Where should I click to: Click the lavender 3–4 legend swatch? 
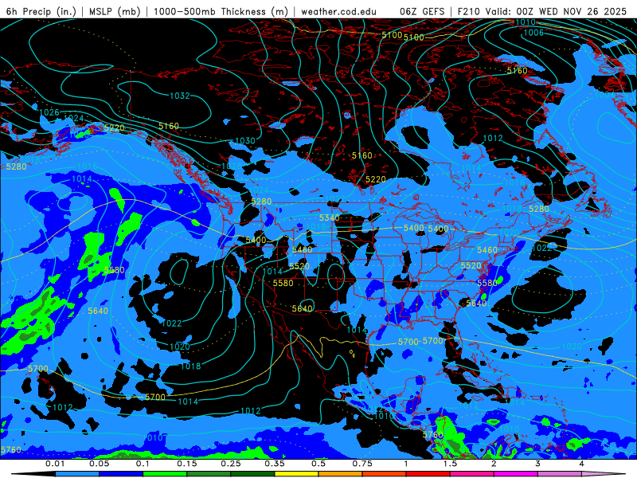(560, 474)
